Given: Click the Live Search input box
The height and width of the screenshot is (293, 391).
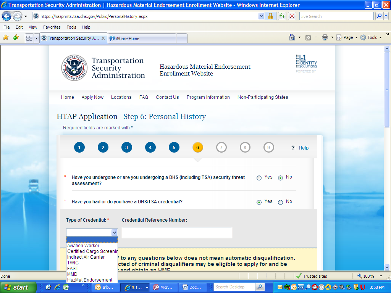Looking at the screenshot, I should click(336, 16).
